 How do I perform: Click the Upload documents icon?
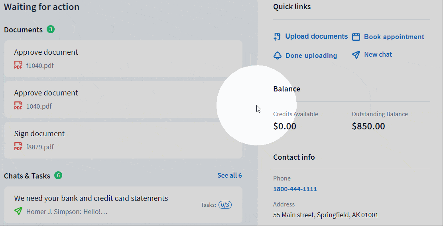pos(277,37)
